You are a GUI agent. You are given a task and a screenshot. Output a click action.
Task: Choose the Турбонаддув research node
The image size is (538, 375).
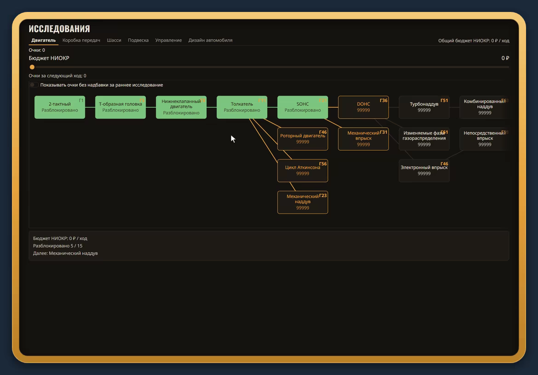(x=424, y=107)
